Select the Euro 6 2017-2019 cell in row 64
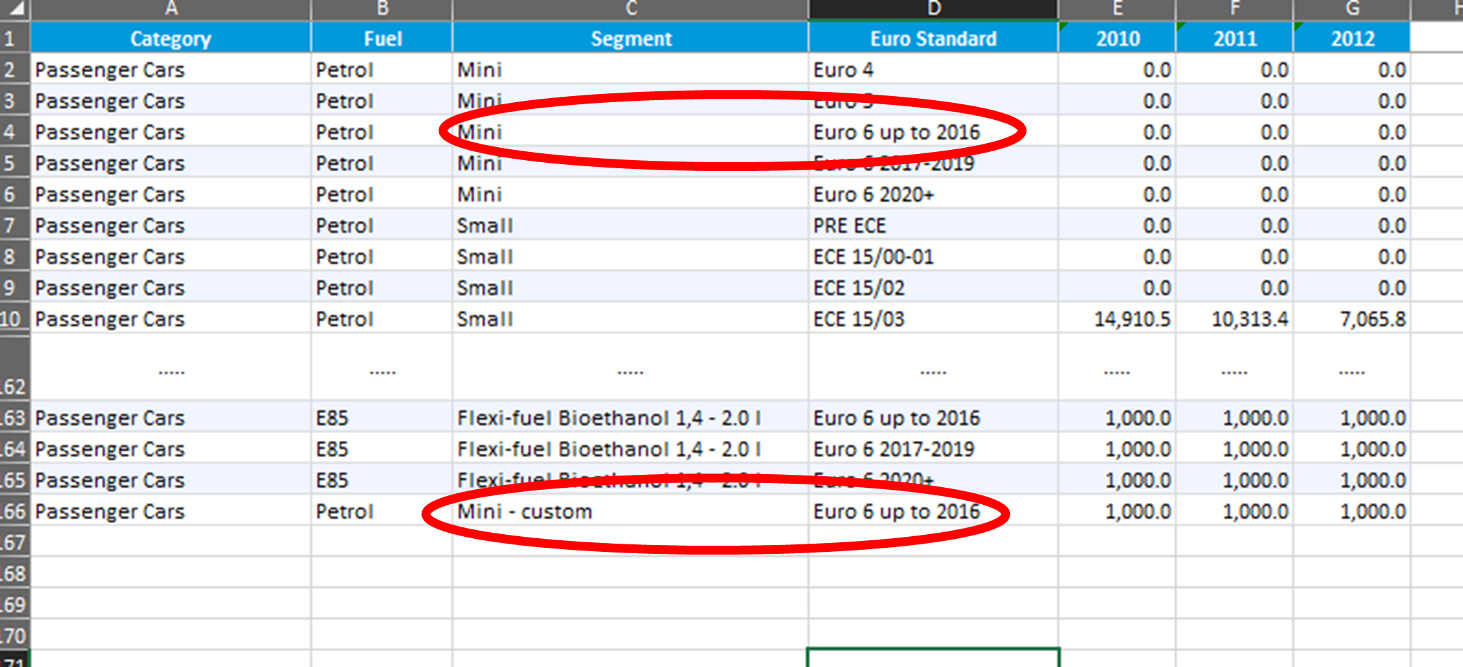The image size is (1463, 667). (x=893, y=450)
